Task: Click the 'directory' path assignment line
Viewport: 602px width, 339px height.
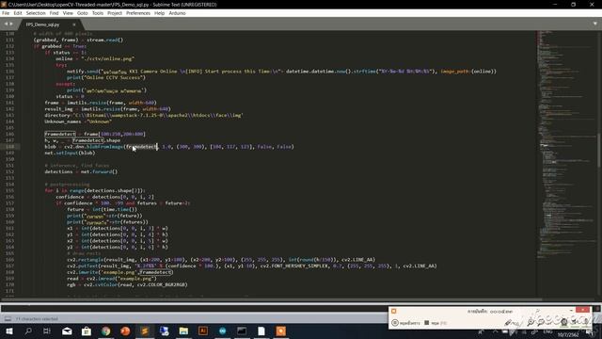Action: [x=144, y=115]
